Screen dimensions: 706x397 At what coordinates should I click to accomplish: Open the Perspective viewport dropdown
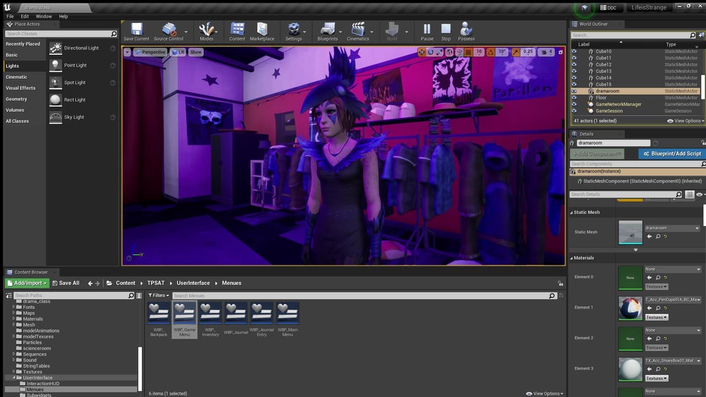tap(150, 52)
